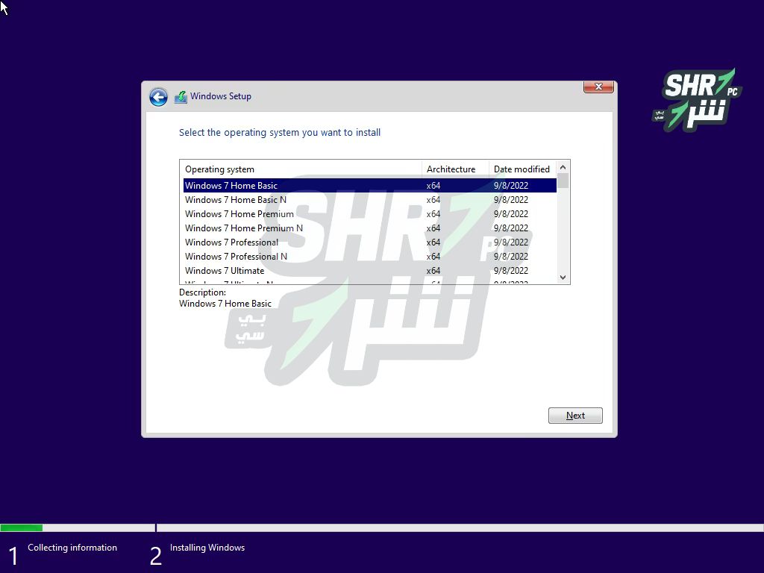
Task: Click the setup progress bar at bottom
Action: coord(382,527)
